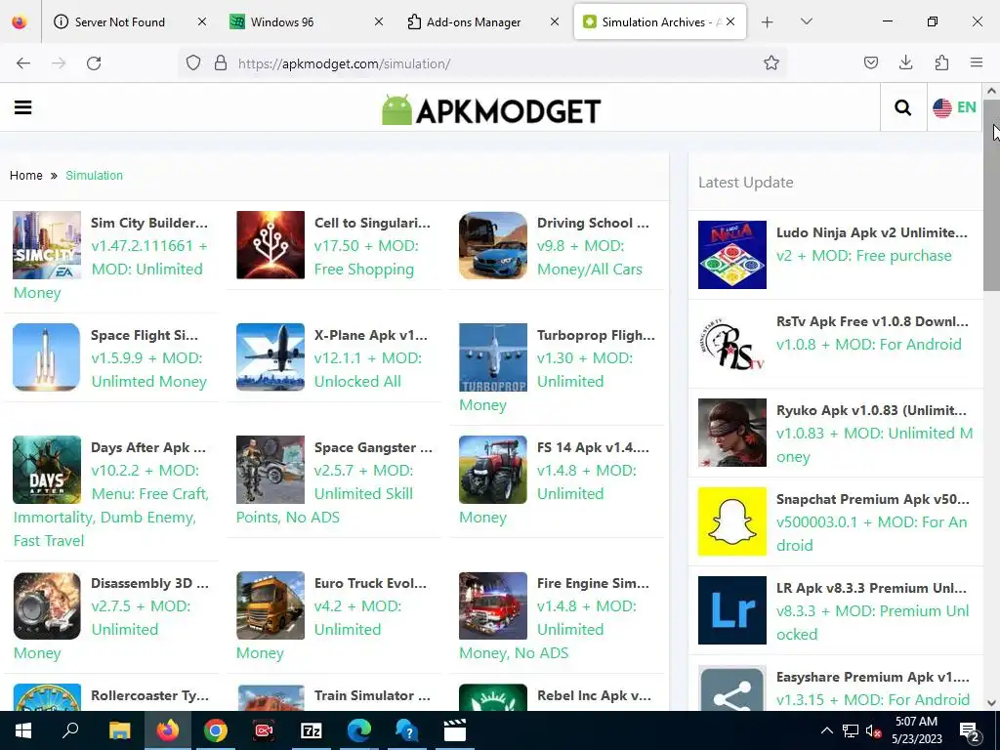Open File Explorer from taskbar
Screen dimensions: 1000x750
click(119, 730)
